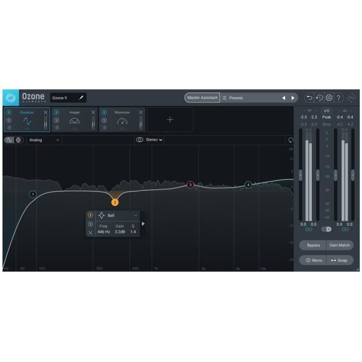
Task: Click the I/O meter label button
Action: pos(326,111)
